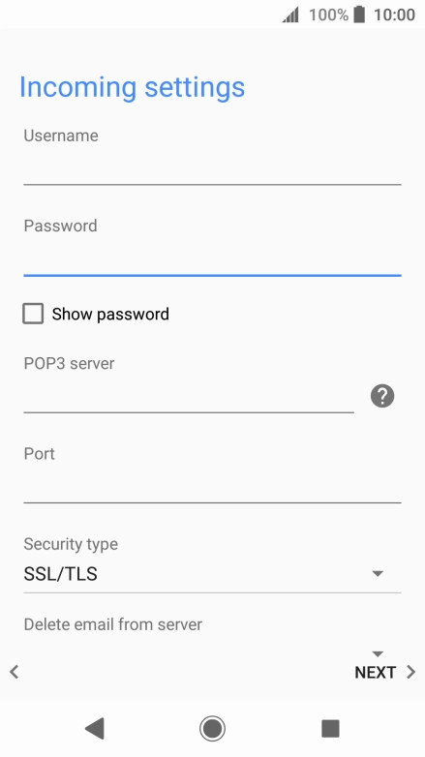The image size is (425, 757).
Task: Open the Security type dropdown arrow
Action: tap(378, 573)
